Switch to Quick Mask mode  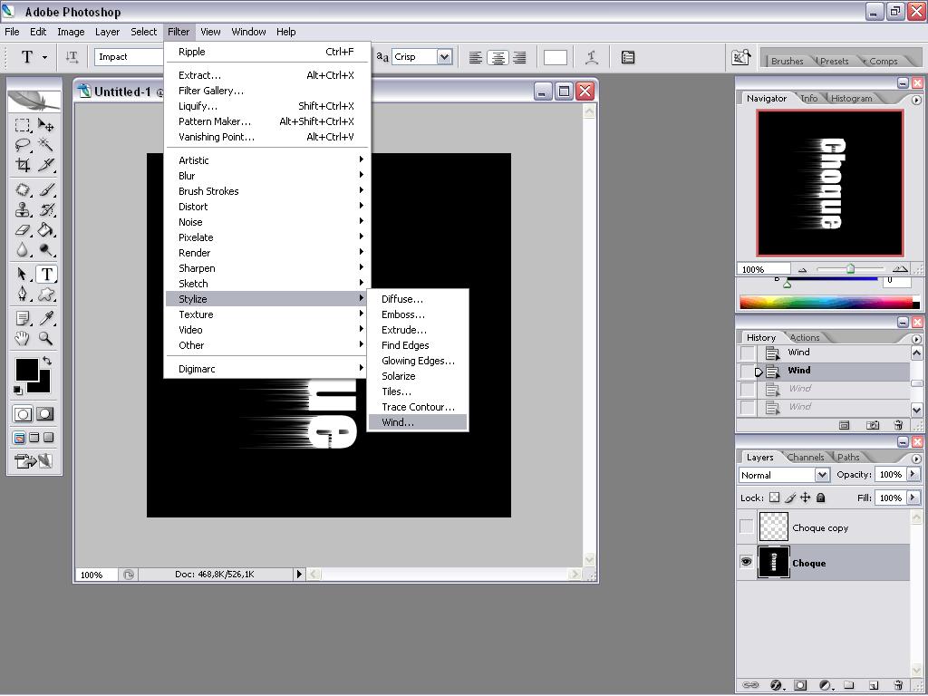coord(45,413)
